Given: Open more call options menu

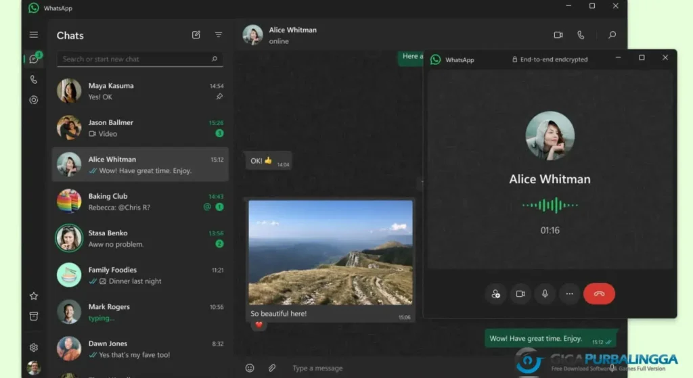Looking at the screenshot, I should [x=570, y=293].
